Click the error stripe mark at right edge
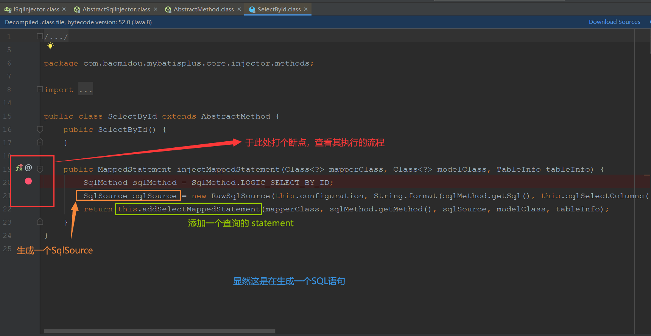 (x=647, y=175)
